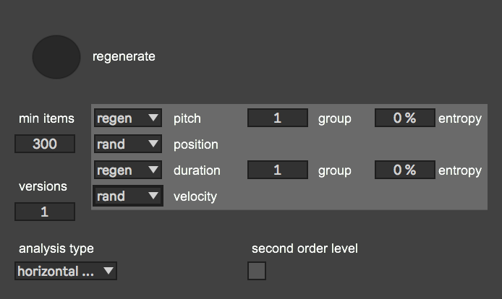Select the min items number box
Viewport: 502px width, 299px height.
pos(45,144)
